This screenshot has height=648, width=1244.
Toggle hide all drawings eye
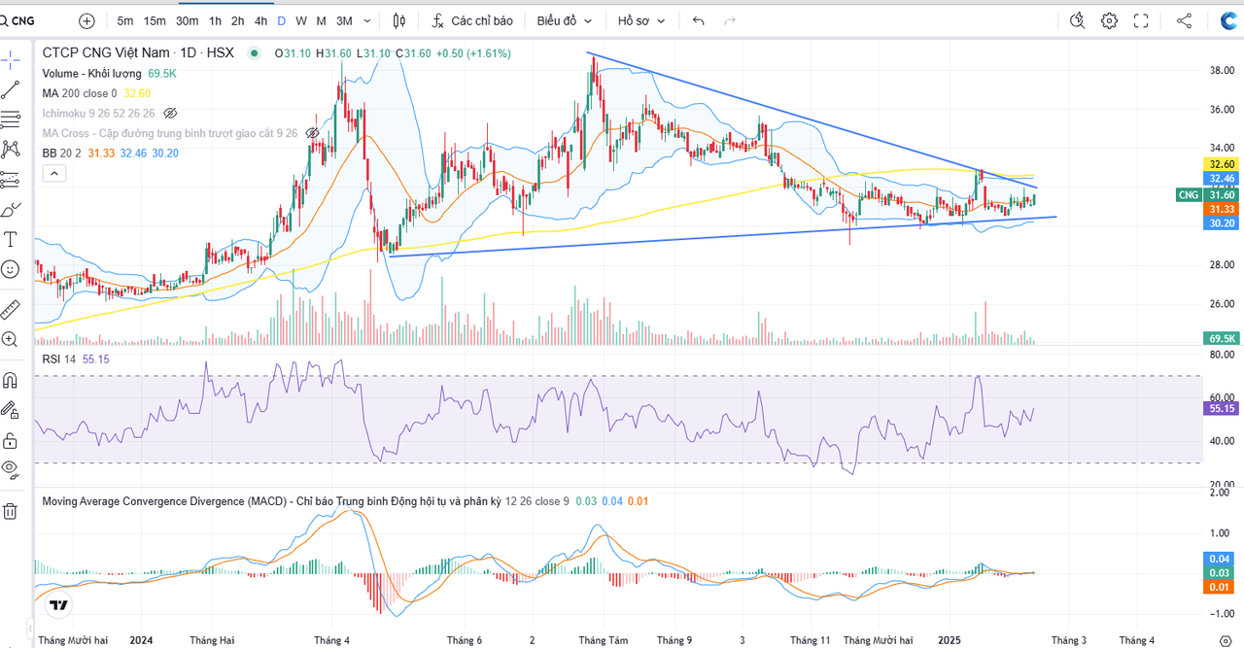coord(11,469)
